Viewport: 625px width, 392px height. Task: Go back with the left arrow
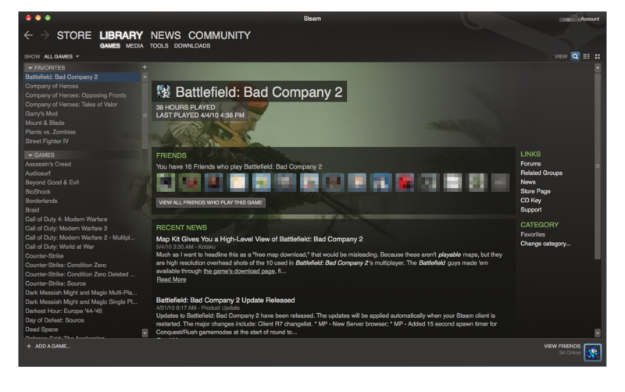(x=28, y=35)
